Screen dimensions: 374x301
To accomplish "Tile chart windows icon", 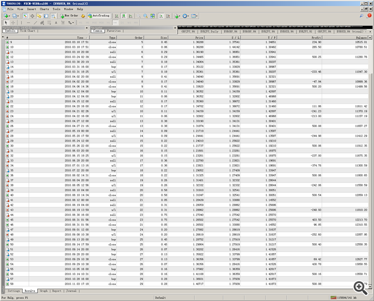I will coord(153,16).
